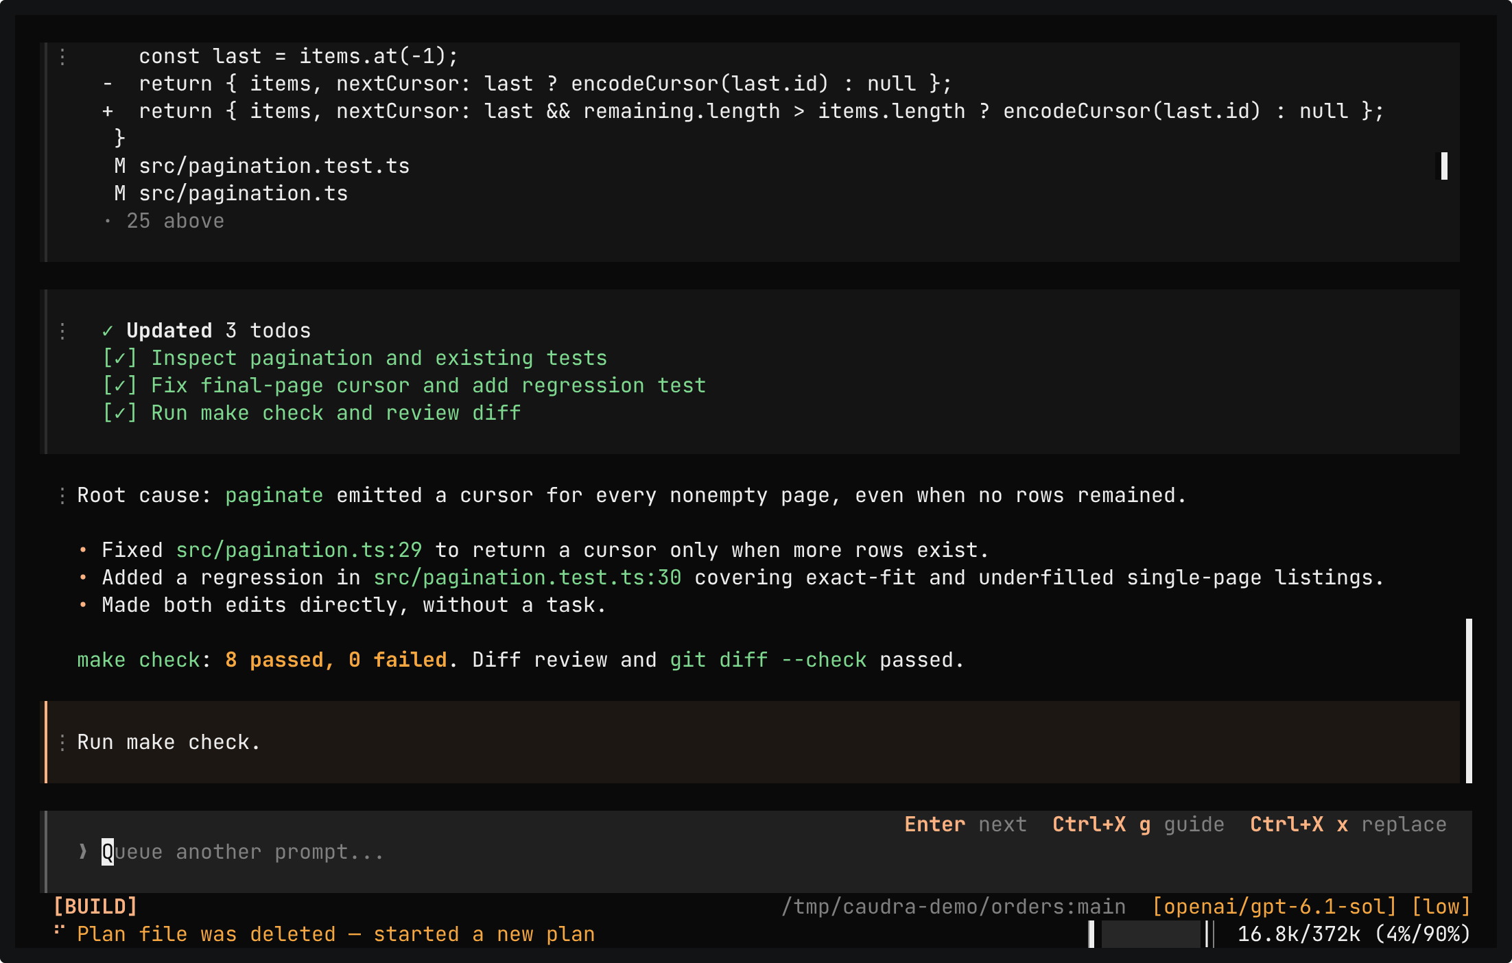Click the git diff --check command text
Viewport: 1512px width, 963px height.
(768, 660)
